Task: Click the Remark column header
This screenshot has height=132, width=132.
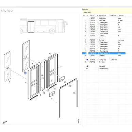Action: (x=121, y=16)
